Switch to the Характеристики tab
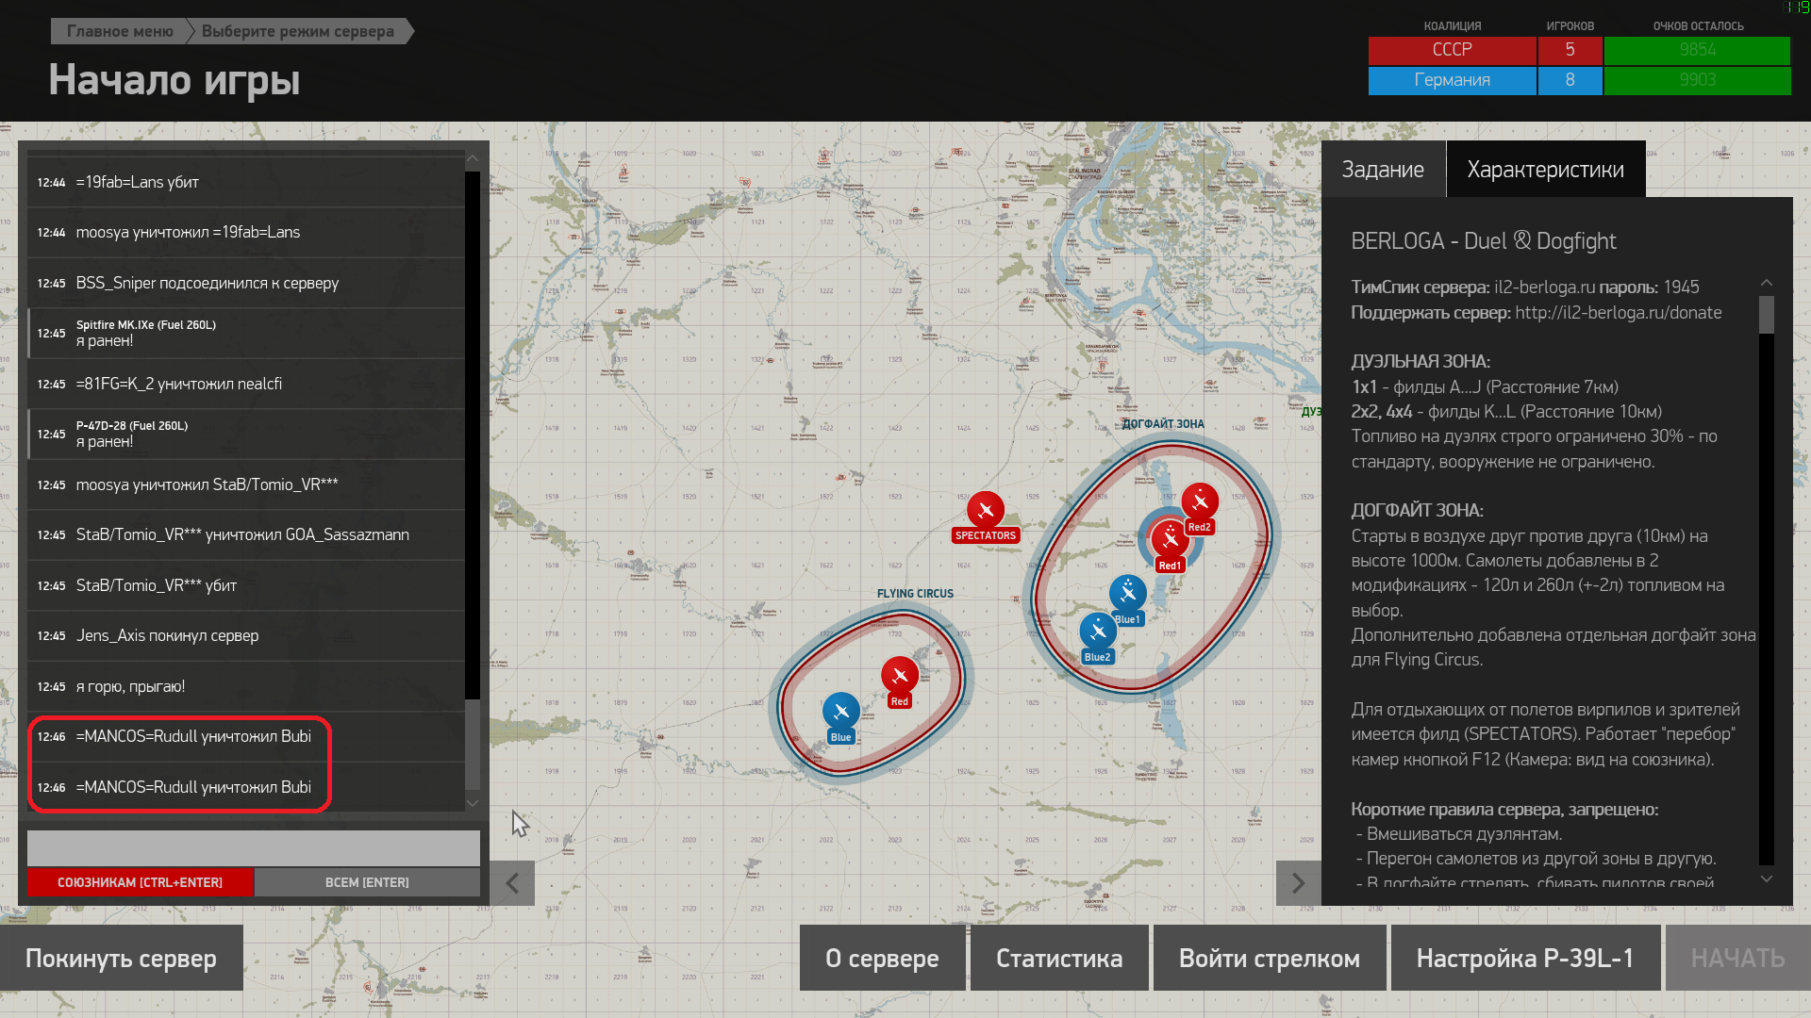Screen dimensions: 1811x1018 pyautogui.click(x=1546, y=170)
